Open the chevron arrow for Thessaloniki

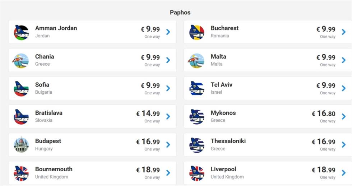click(343, 145)
